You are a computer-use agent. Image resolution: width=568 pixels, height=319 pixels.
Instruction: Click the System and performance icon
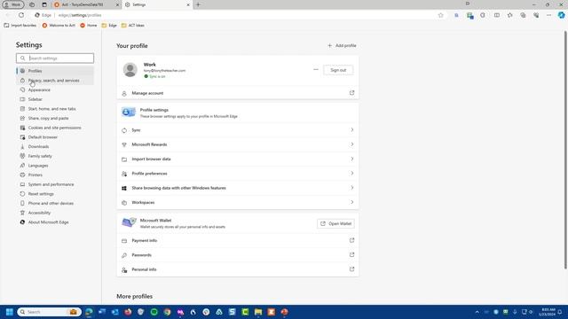point(22,184)
